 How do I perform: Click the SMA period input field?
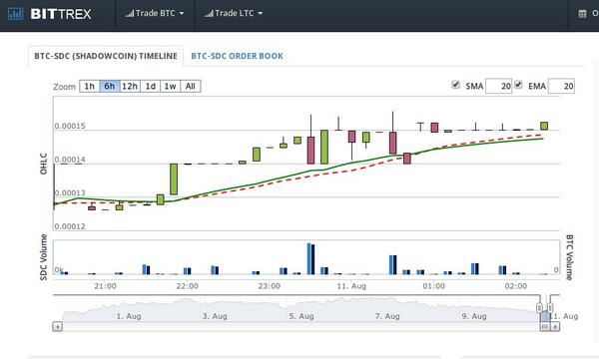pos(499,86)
